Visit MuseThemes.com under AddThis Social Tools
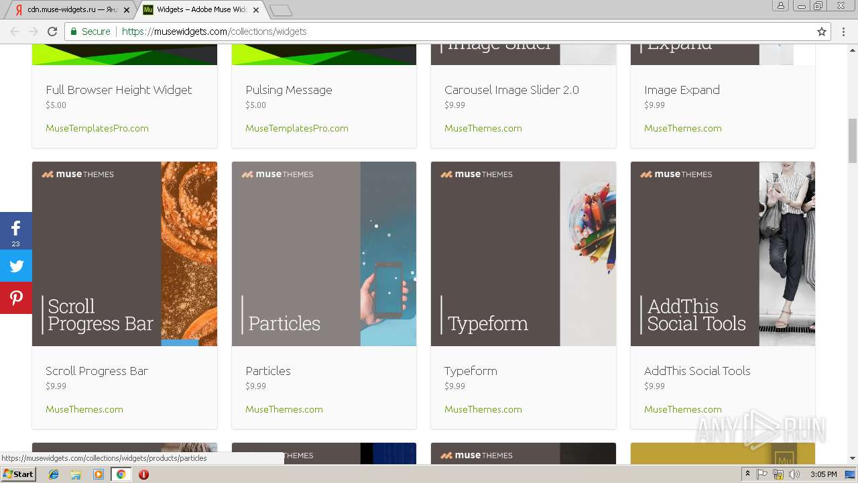The height and width of the screenshot is (483, 858). 683,409
